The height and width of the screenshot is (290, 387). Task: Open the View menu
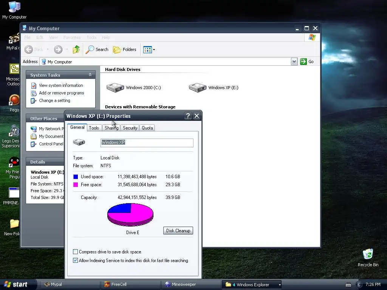(53, 37)
